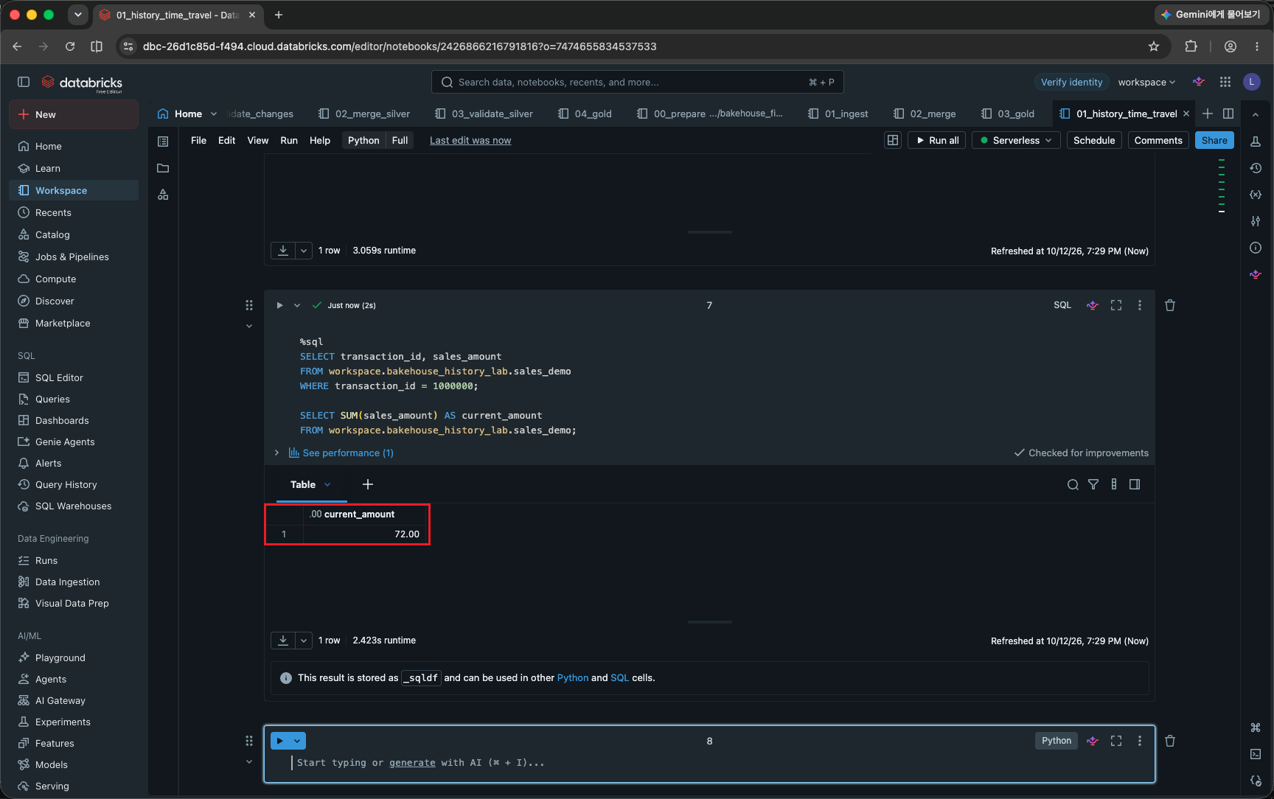
Task: Toggle the results side panel icon
Action: [x=1135, y=484]
